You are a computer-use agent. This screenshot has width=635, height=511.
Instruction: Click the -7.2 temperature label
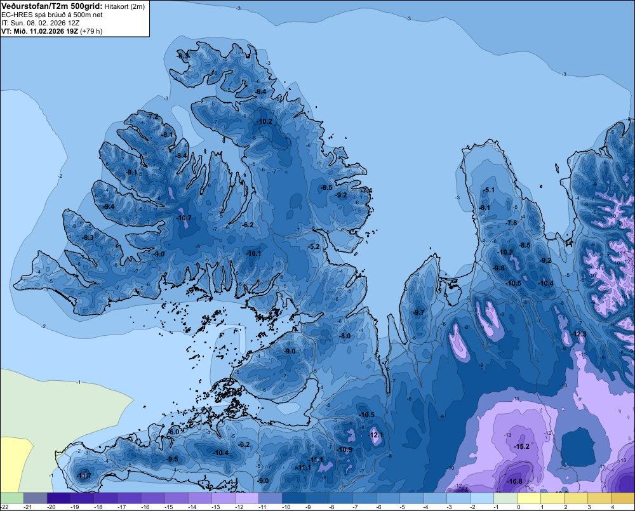(x=153, y=117)
